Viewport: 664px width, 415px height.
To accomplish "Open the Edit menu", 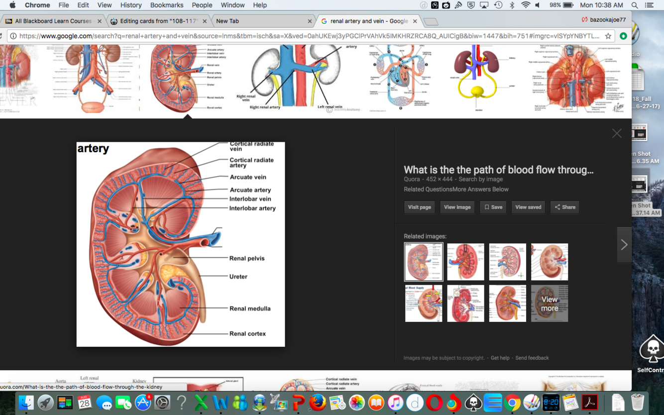I will [x=83, y=5].
